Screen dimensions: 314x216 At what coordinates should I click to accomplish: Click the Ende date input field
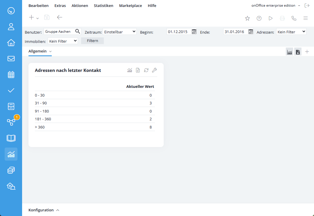[x=235, y=32]
